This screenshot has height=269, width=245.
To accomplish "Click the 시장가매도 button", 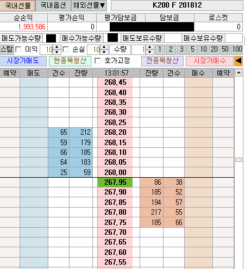I will point(23,61).
